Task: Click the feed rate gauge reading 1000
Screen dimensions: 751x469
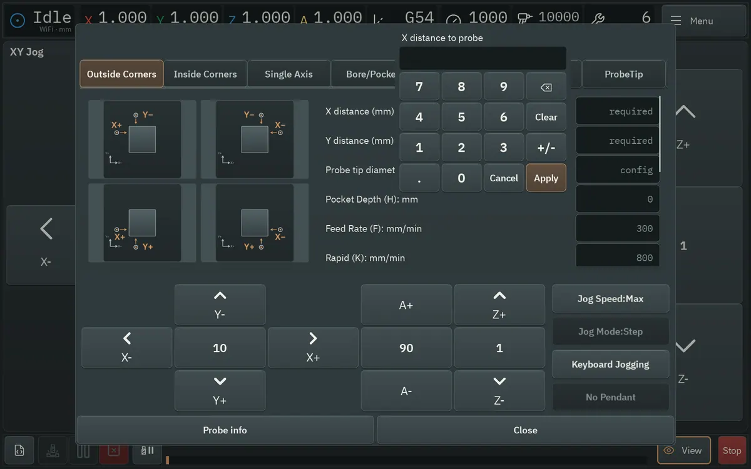Action: coord(478,19)
